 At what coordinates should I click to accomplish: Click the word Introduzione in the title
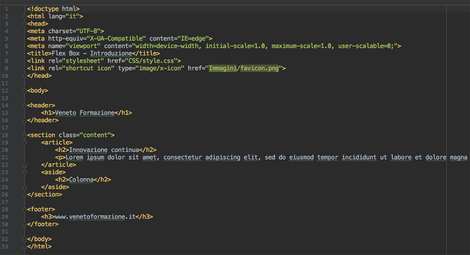(111, 54)
